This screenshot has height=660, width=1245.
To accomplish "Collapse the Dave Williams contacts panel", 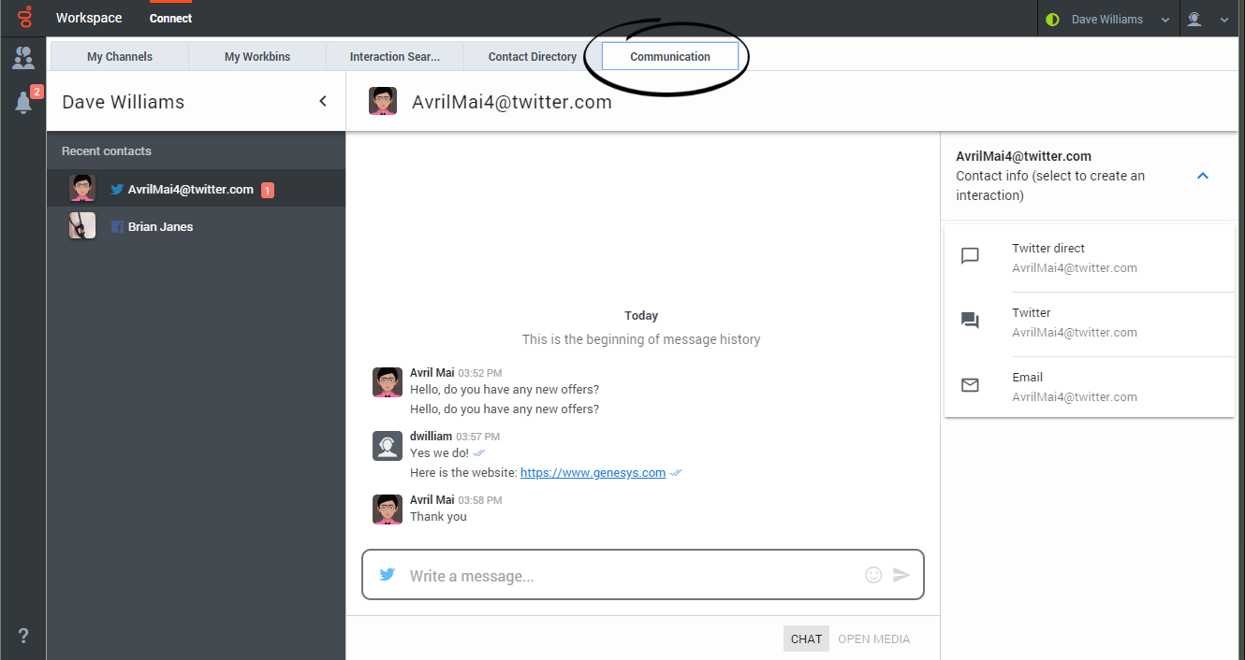I will pyautogui.click(x=323, y=101).
